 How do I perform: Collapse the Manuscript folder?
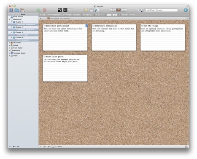[x=10, y=19]
